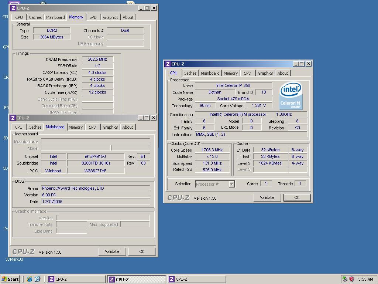Select About tab in CPU window

coord(282,73)
